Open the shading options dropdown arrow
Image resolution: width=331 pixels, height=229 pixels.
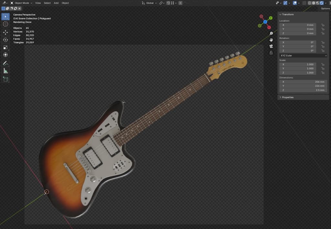pos(326,3)
